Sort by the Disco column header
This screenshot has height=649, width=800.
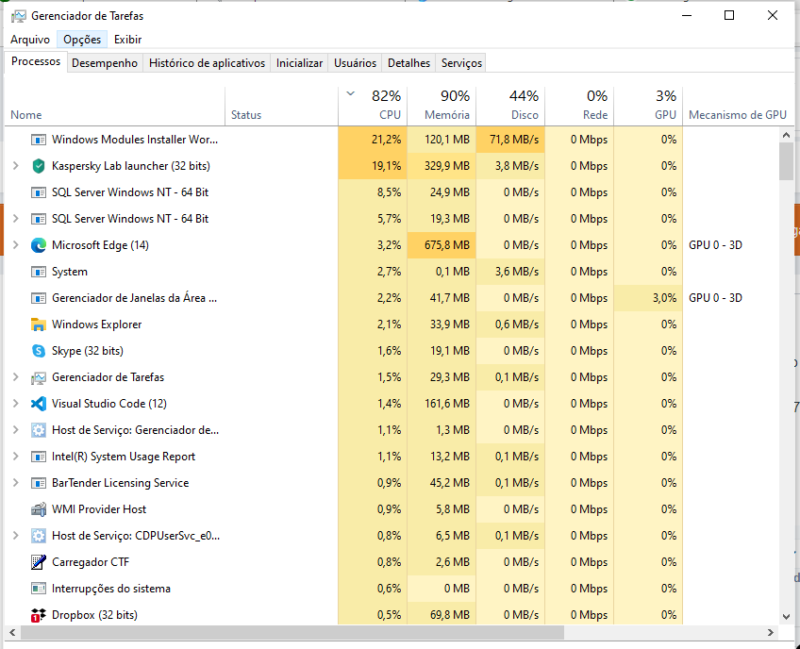click(510, 107)
